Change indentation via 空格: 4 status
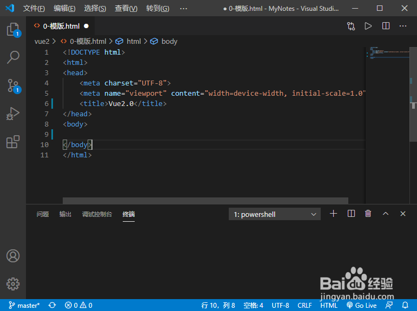The image size is (417, 311). (x=253, y=305)
